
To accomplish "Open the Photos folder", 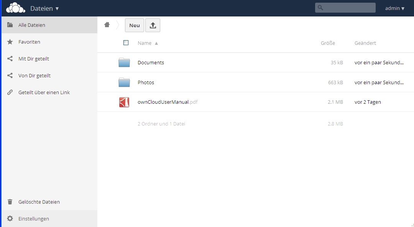I will pos(146,82).
